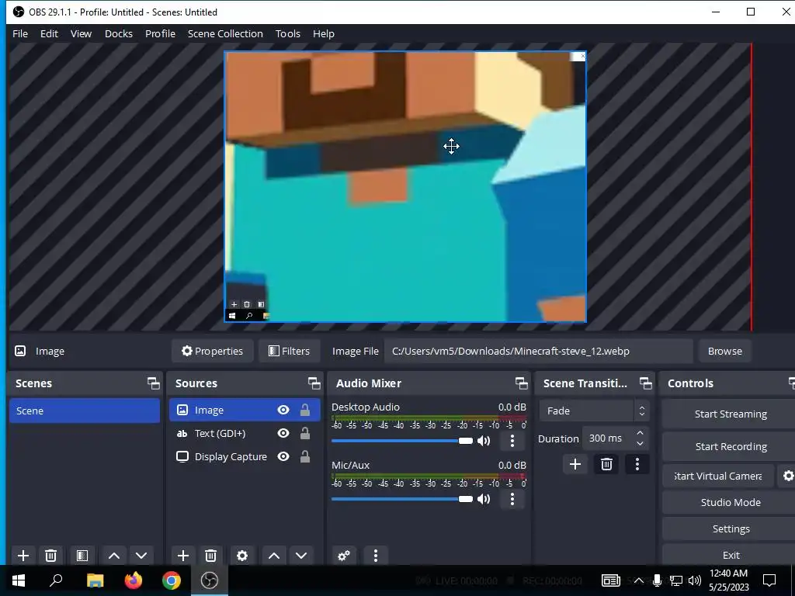Open OBS Settings from Controls
The image size is (795, 596).
tap(731, 528)
